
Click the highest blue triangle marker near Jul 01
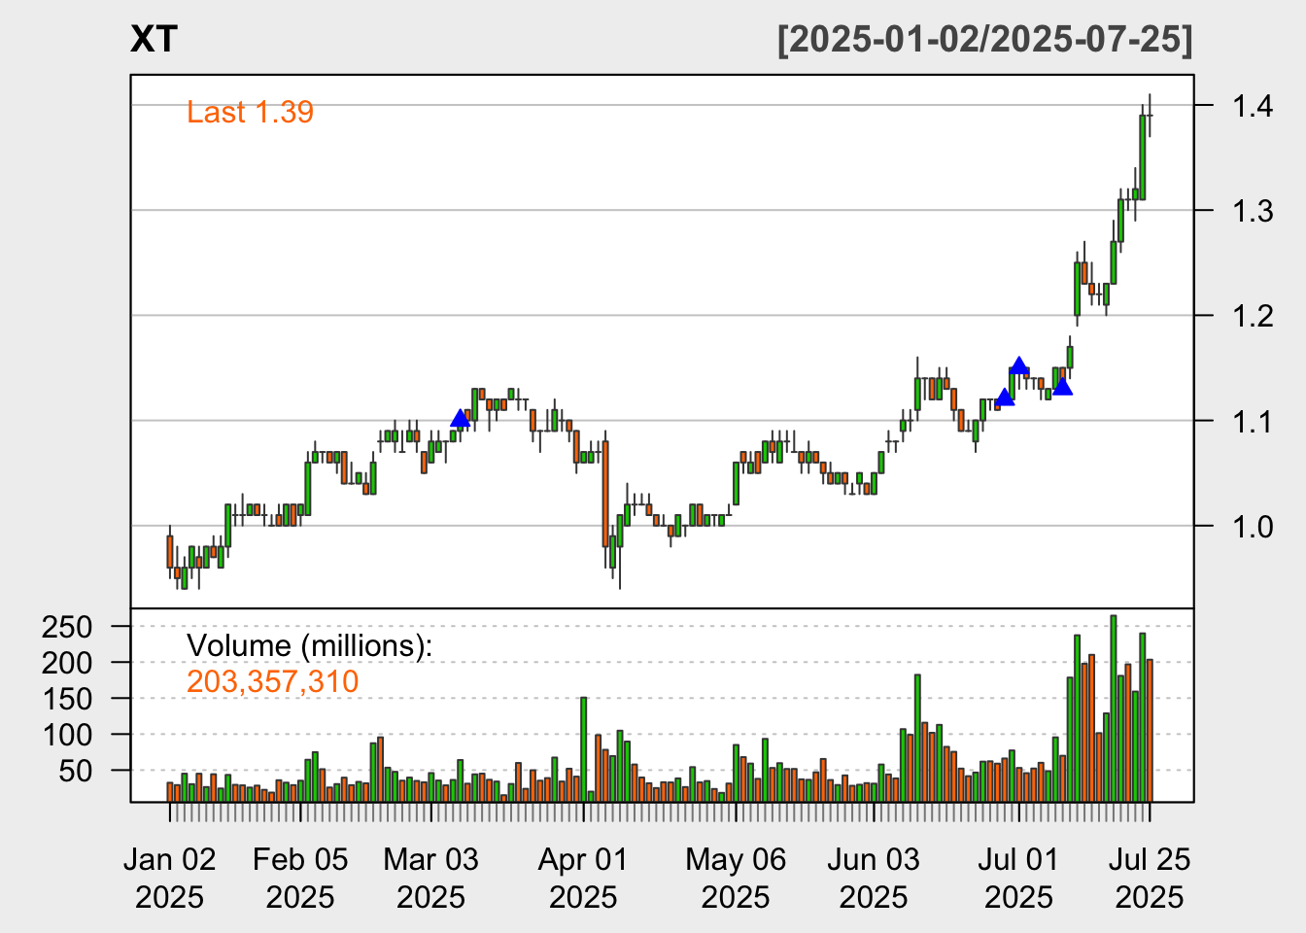pos(1018,366)
